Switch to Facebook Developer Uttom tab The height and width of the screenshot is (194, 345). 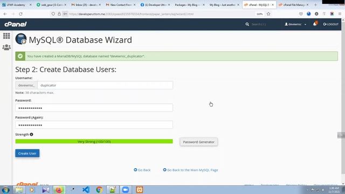pos(155,5)
